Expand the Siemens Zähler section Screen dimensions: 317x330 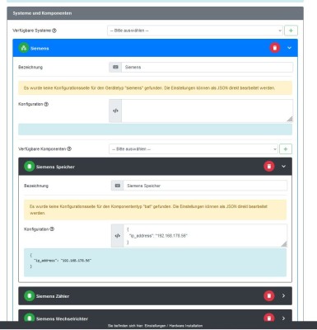(283, 296)
